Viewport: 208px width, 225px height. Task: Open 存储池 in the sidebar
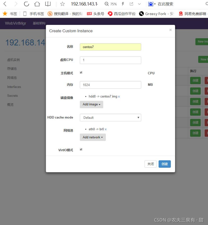(12, 68)
